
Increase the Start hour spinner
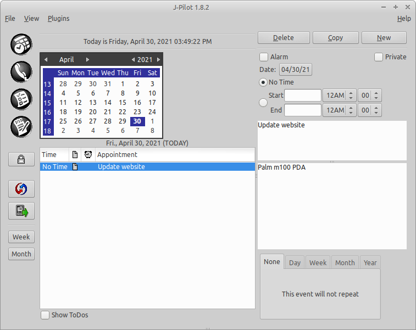tap(351, 93)
